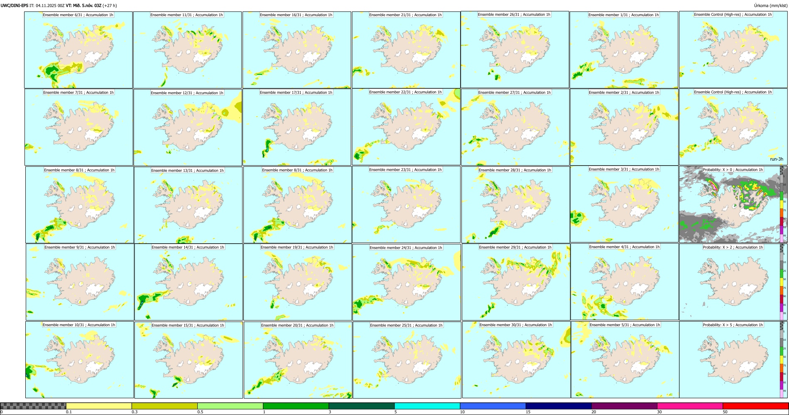Pick the light green 0.5–1 legend swatch
Screen dimensions: 789x415
[230, 406]
